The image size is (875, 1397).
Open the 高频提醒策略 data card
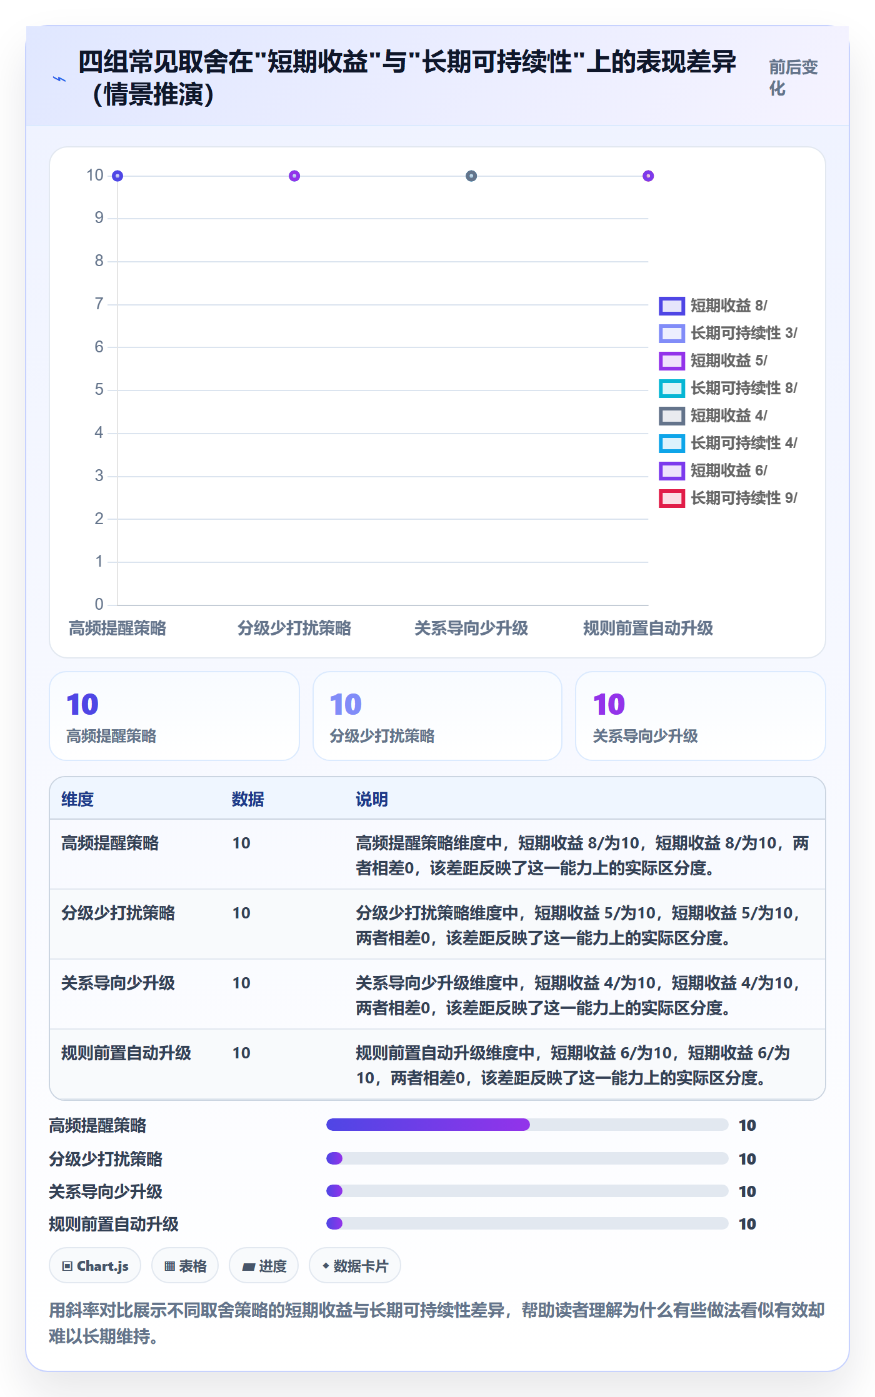174,716
